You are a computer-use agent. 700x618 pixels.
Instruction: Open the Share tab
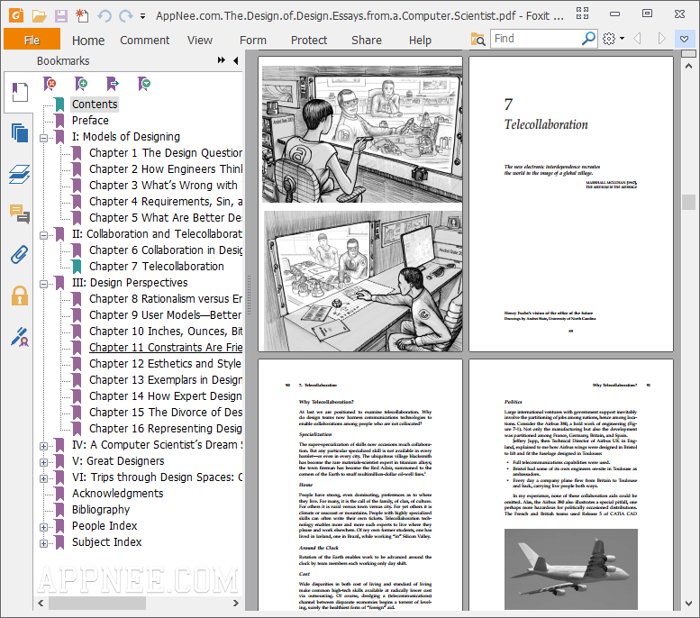point(367,41)
